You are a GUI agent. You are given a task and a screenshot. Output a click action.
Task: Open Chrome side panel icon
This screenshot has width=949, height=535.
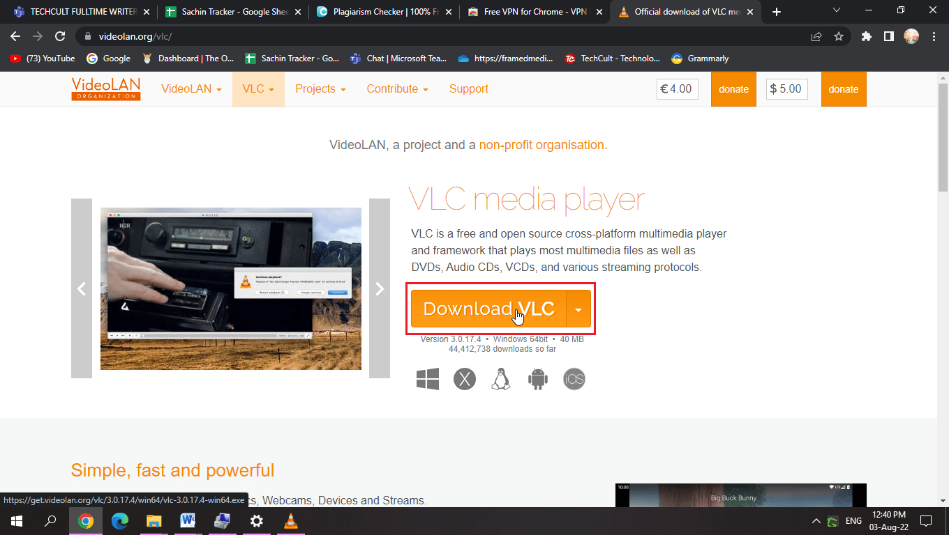click(889, 36)
